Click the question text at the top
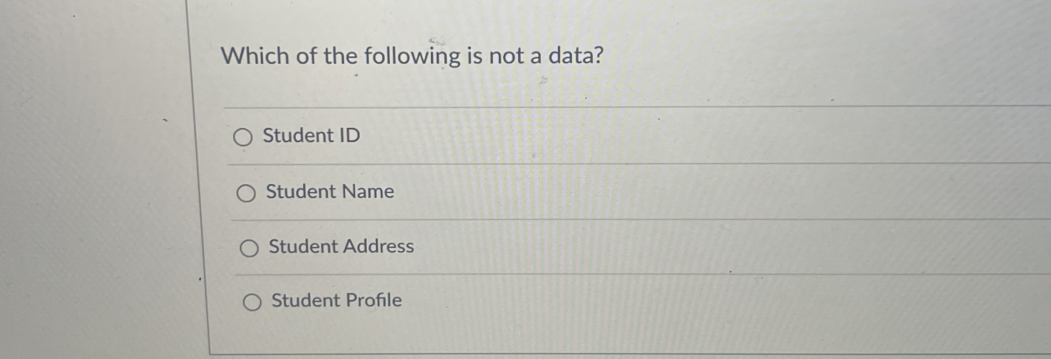 (413, 56)
